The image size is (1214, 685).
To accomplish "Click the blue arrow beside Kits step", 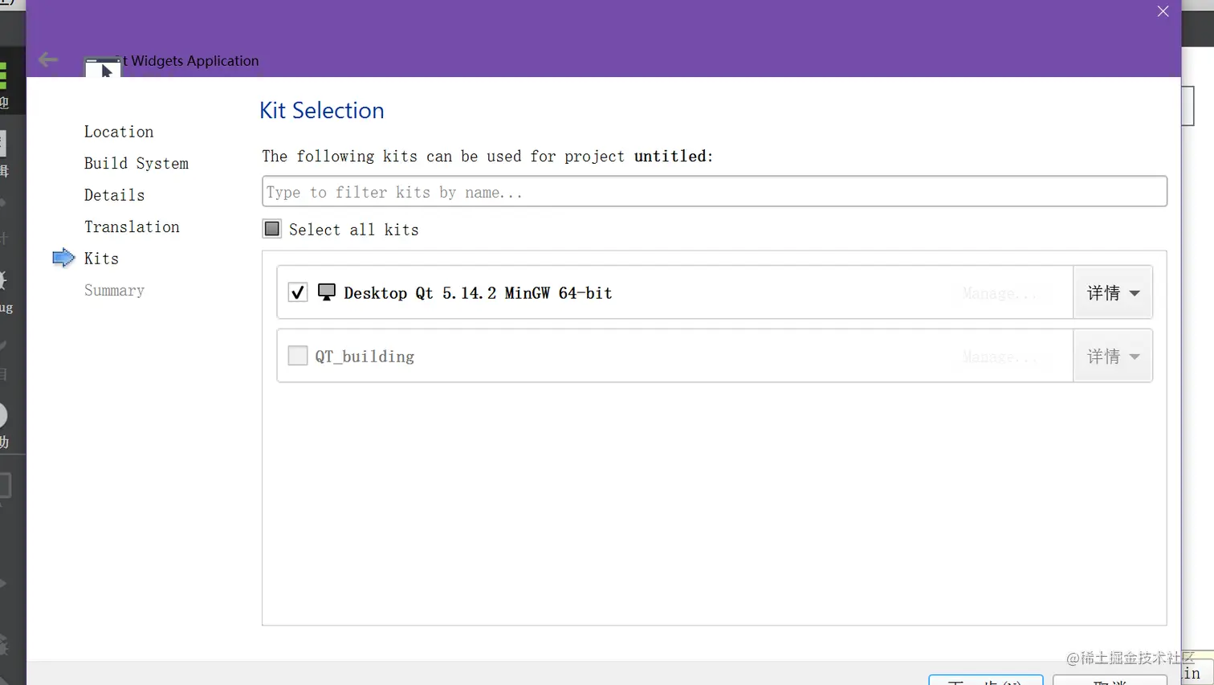I will [63, 258].
